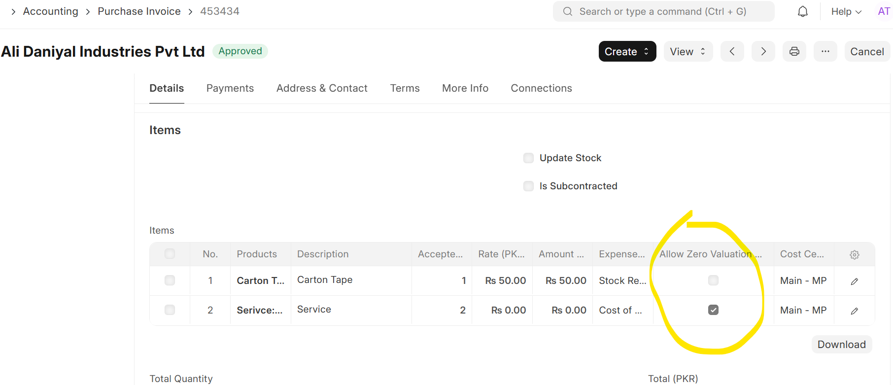Go to previous document arrow

[x=732, y=51]
